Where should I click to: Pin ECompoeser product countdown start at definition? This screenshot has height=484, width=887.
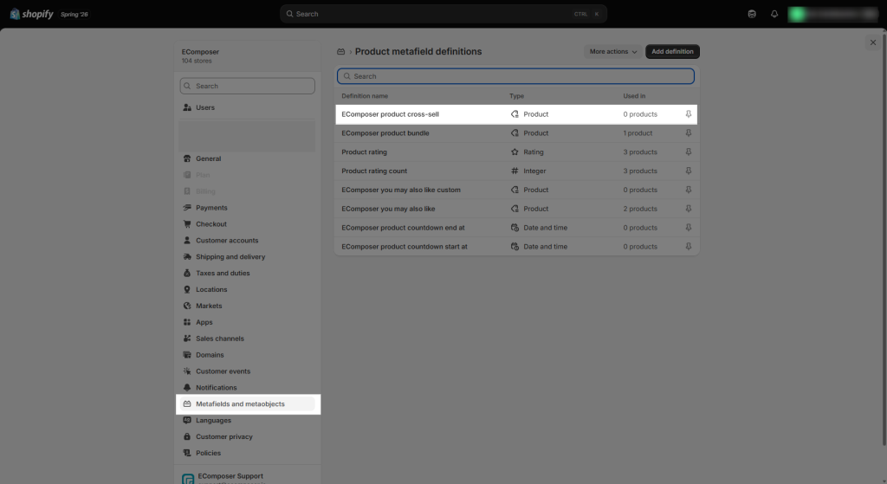tap(689, 247)
